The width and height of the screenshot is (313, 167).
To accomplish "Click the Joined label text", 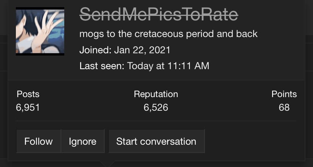I will point(95,50).
